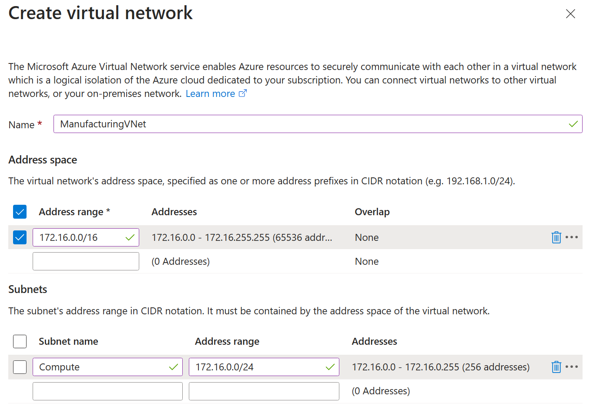This screenshot has width=593, height=413.
Task: Open more options for the Compute subnet
Action: pyautogui.click(x=572, y=367)
